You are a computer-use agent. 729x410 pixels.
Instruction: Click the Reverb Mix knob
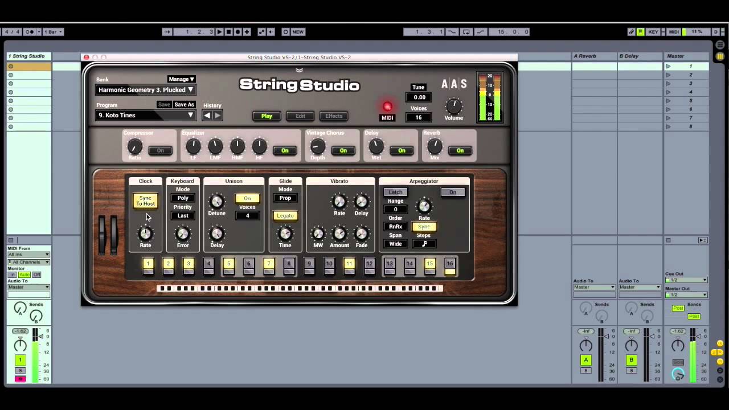coord(434,146)
